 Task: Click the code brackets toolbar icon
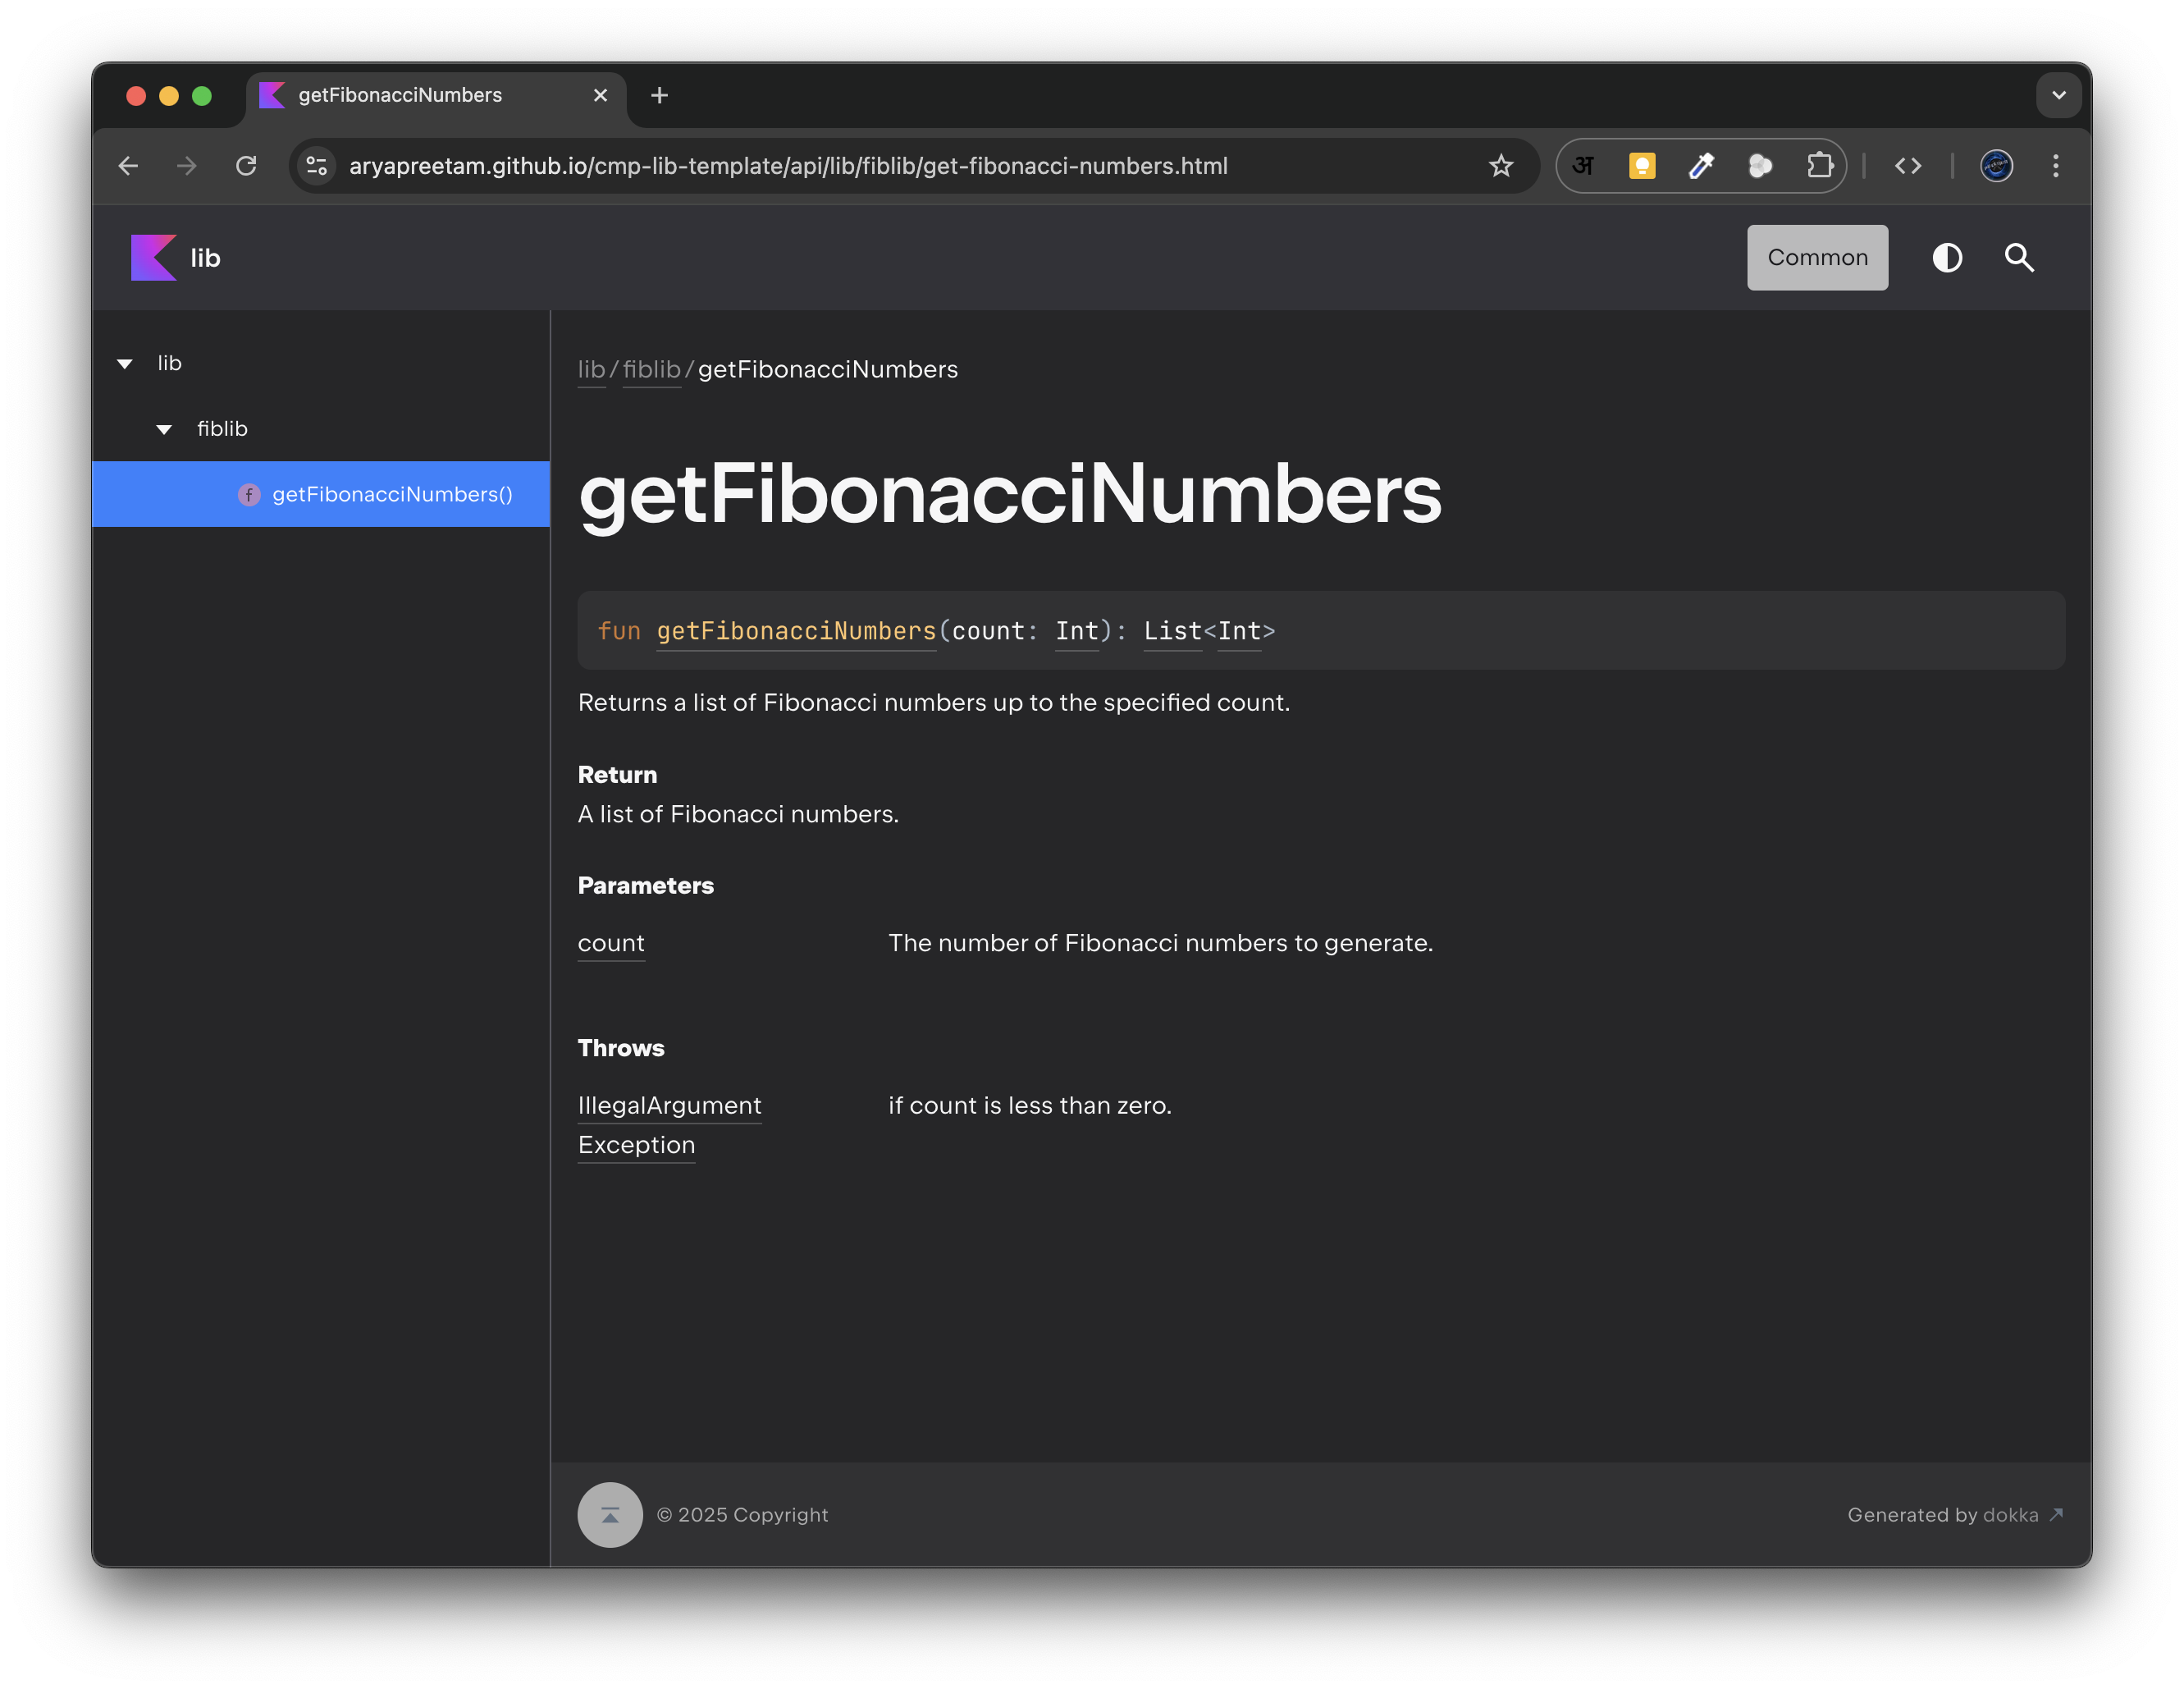1908,166
